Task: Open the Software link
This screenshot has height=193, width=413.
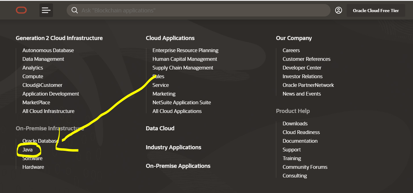Action: (x=33, y=158)
